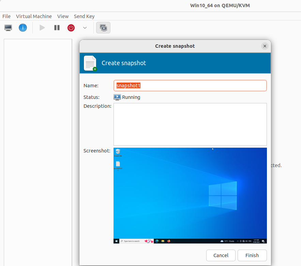
Task: Open the Send Key menu
Action: coord(84,16)
